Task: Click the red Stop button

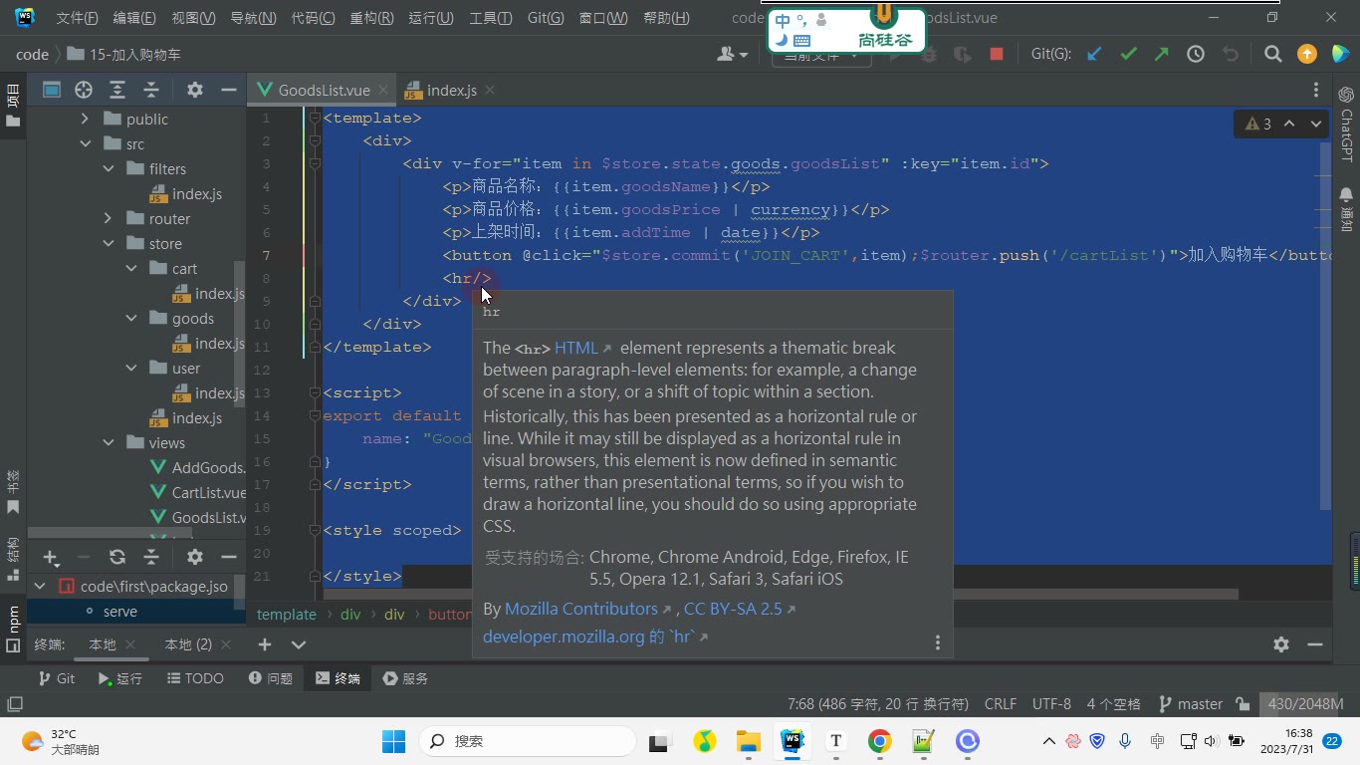Action: [x=997, y=55]
